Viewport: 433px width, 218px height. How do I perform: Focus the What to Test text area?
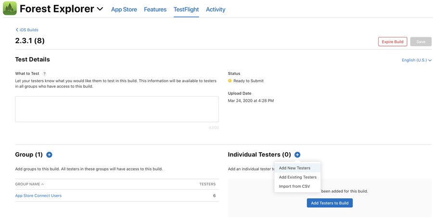[x=117, y=109]
